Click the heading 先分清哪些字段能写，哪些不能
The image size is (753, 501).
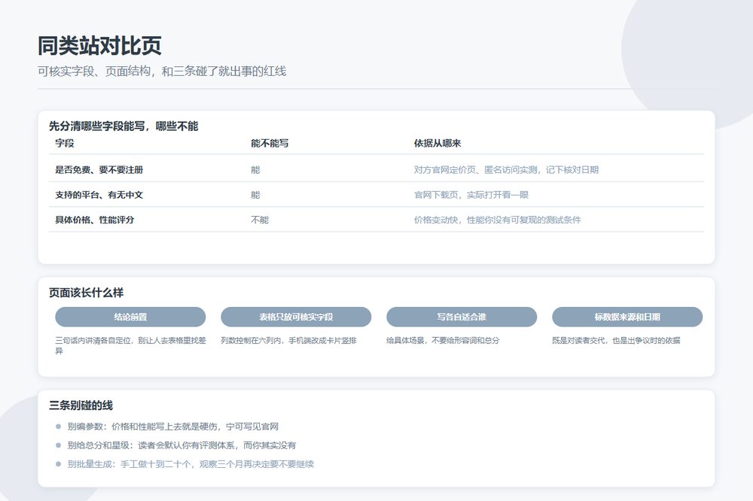pos(123,126)
